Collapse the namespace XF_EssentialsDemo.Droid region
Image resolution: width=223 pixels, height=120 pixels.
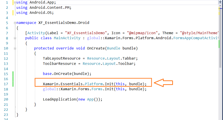click(x=15, y=23)
